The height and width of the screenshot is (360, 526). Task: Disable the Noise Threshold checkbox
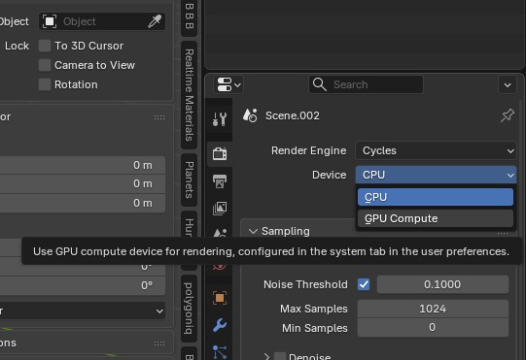[x=364, y=284]
